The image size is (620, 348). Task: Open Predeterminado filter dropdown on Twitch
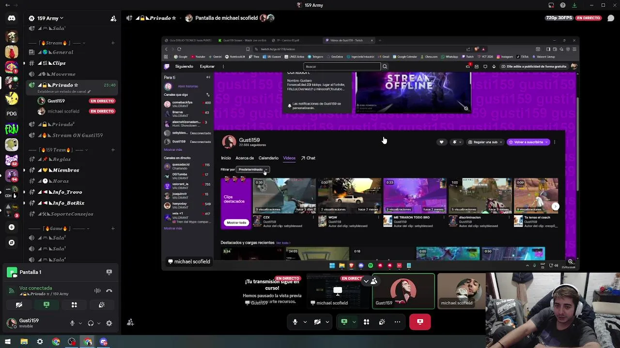(x=253, y=170)
